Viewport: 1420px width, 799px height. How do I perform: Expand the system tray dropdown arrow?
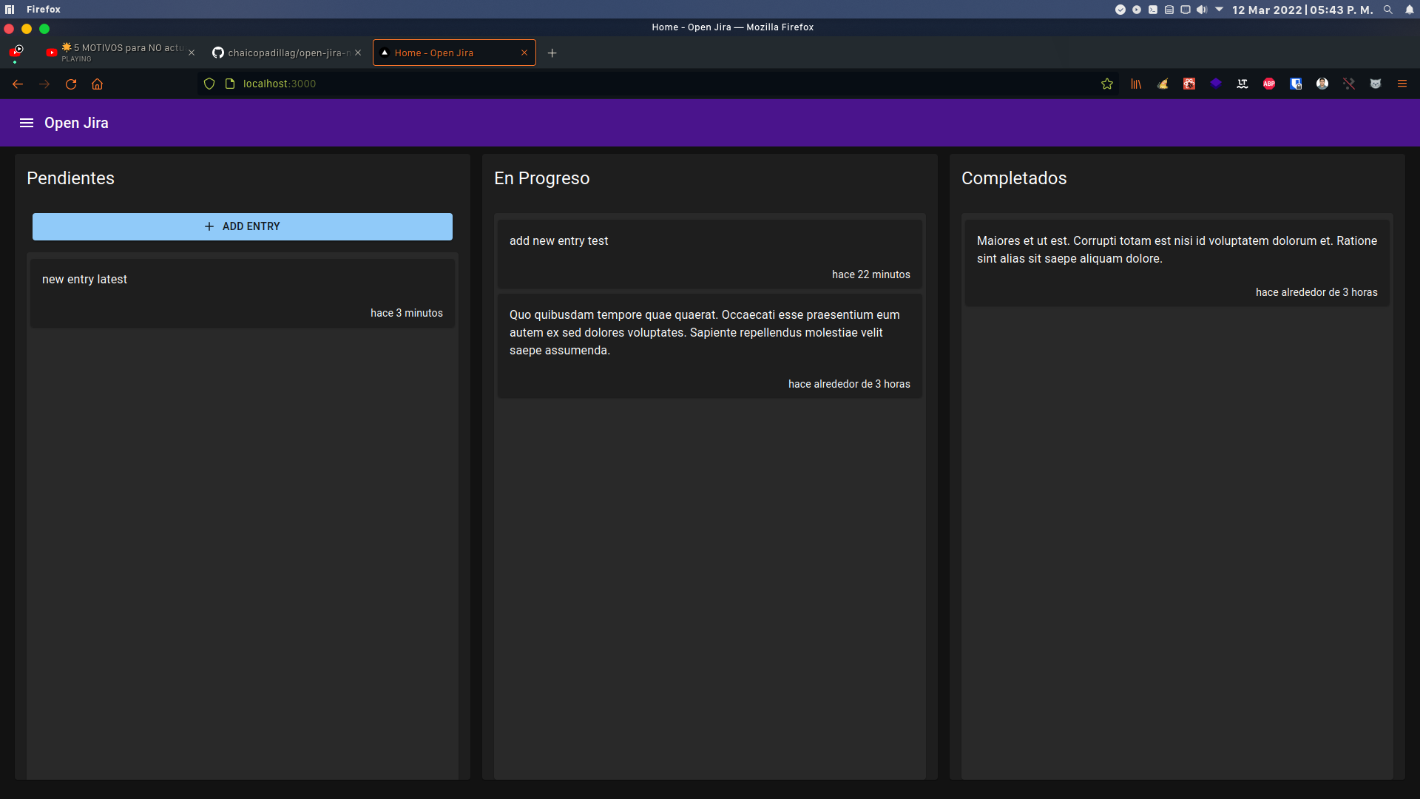pos(1219,10)
